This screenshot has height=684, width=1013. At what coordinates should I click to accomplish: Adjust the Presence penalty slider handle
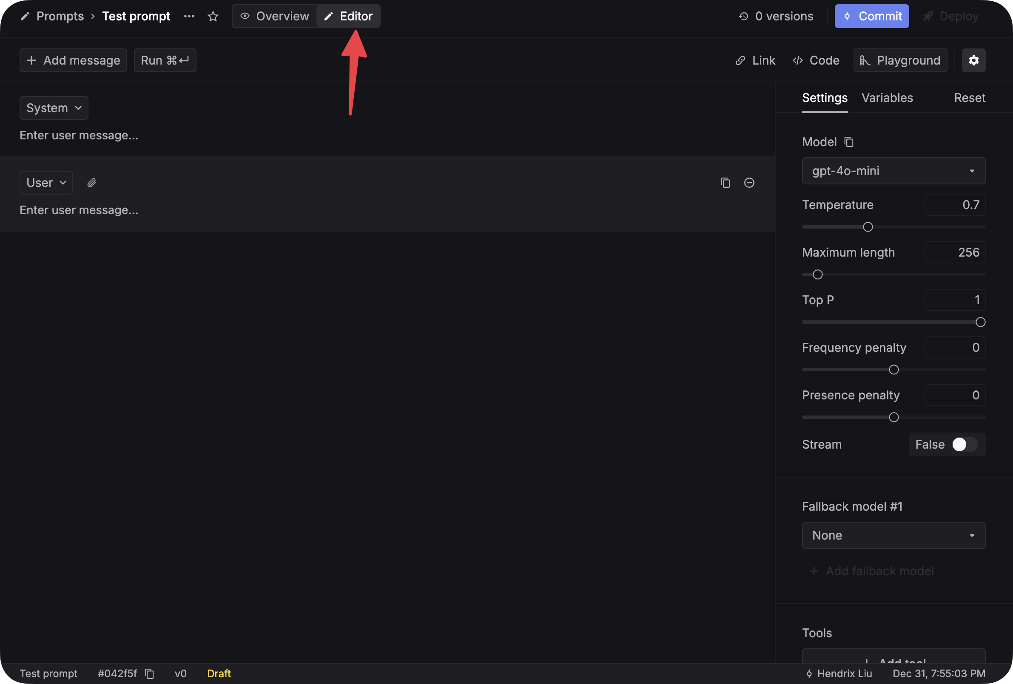pos(893,417)
